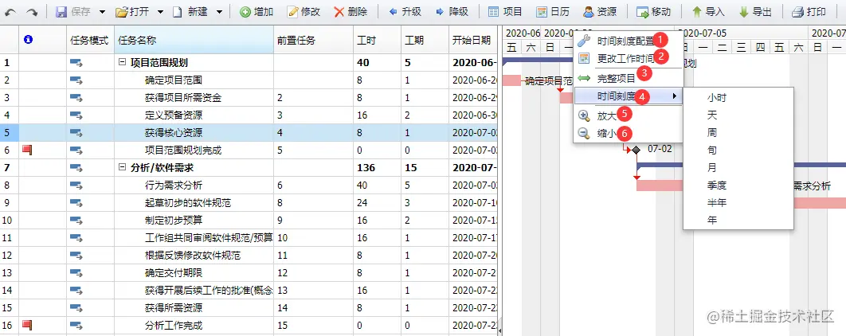The width and height of the screenshot is (846, 336).
Task: Open the 保存 dropdown arrow
Action: pyautogui.click(x=101, y=12)
